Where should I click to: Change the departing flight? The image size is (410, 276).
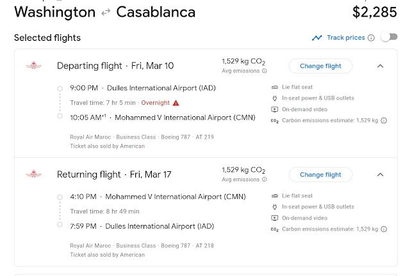(320, 66)
